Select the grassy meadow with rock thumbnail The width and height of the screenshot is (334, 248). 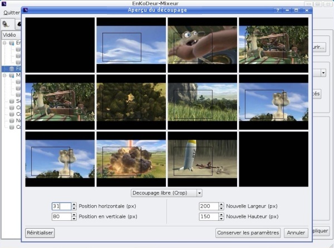[x=203, y=102]
